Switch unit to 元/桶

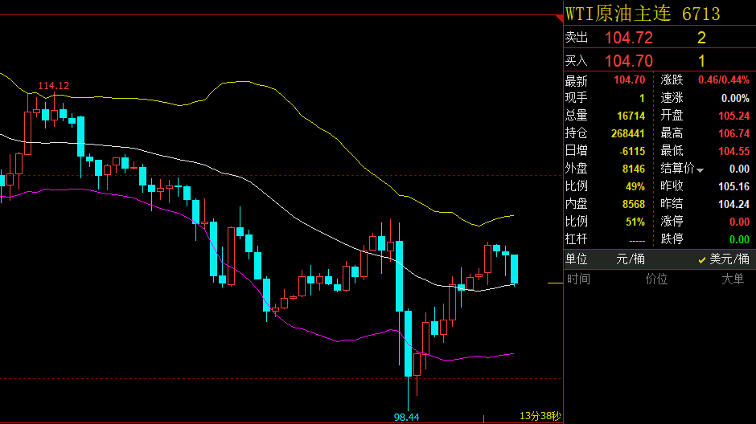point(631,259)
